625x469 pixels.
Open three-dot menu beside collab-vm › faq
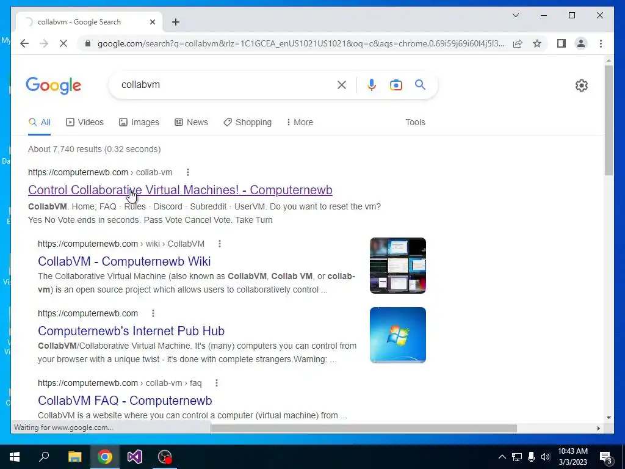coord(217,383)
